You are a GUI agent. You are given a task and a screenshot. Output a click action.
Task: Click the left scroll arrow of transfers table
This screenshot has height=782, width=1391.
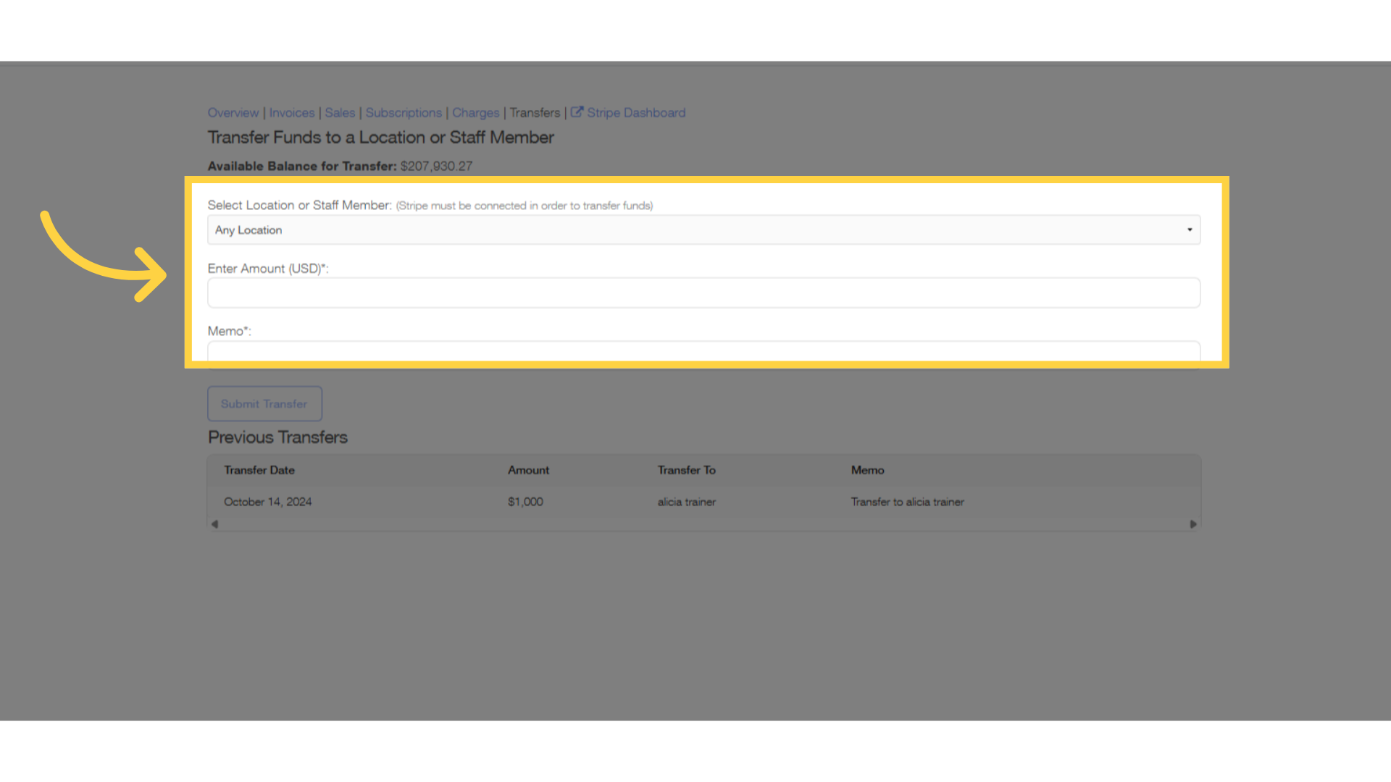(x=214, y=524)
